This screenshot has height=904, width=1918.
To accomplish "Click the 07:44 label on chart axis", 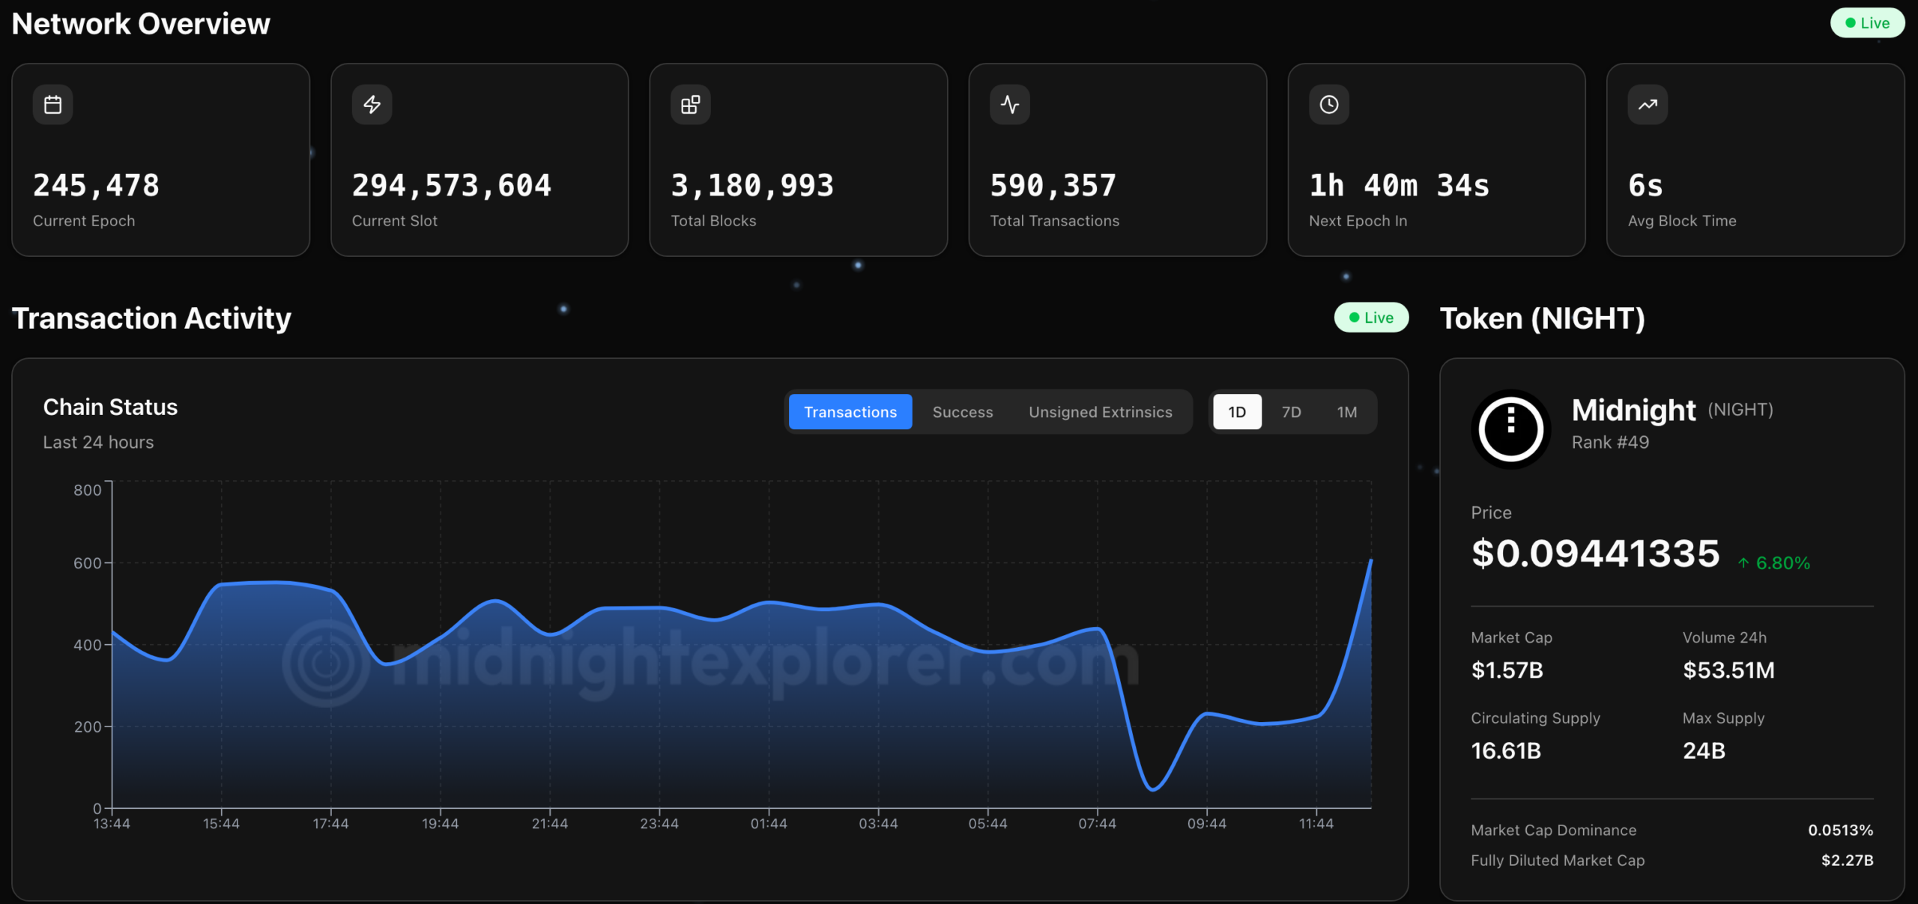I will click(1097, 824).
